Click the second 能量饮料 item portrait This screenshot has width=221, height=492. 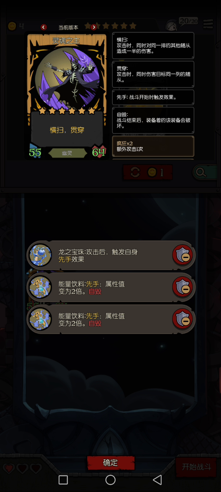tap(41, 319)
